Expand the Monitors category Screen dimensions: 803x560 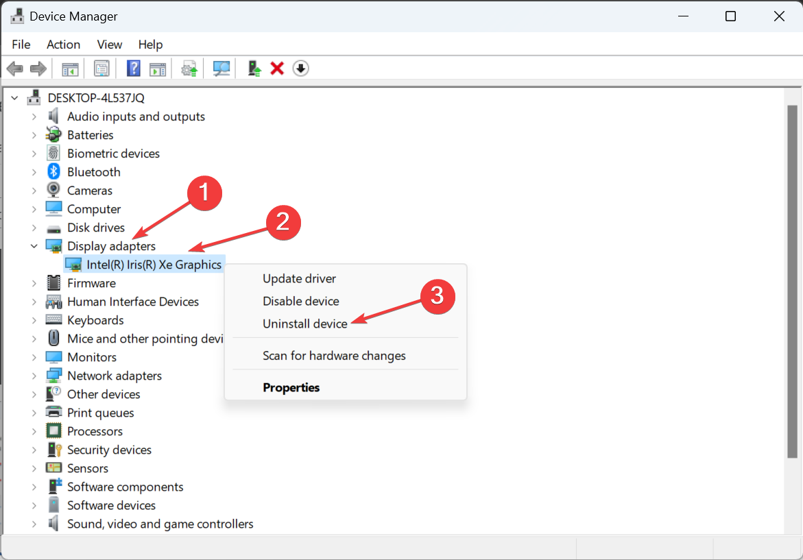coord(34,357)
